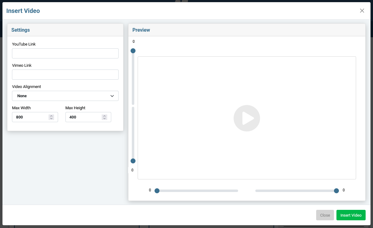Viewport: 373px width, 228px height.
Task: Increase Max Height with the up arrow
Action: [104, 116]
